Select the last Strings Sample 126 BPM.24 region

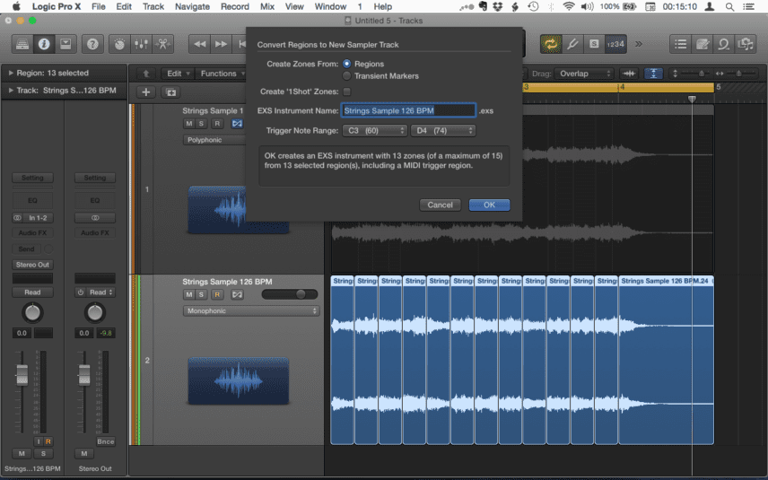[666, 360]
